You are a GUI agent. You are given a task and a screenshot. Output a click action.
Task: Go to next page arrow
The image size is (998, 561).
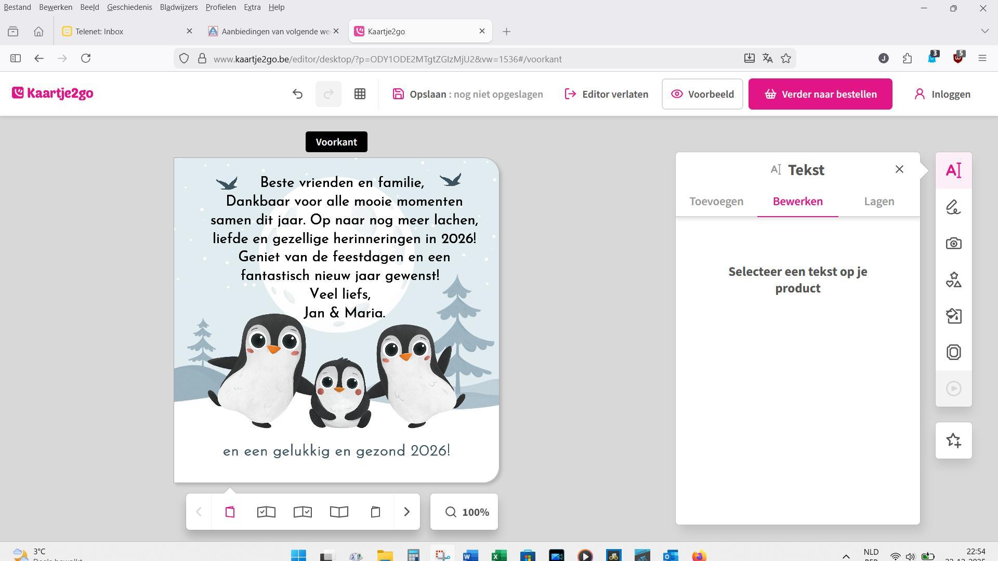point(407,512)
